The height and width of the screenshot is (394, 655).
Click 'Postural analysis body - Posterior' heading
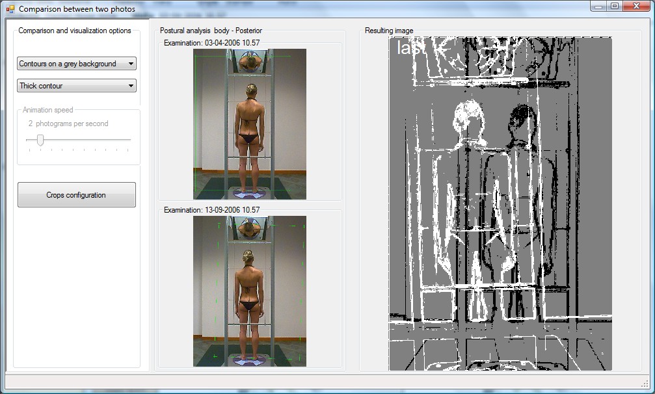coord(211,31)
